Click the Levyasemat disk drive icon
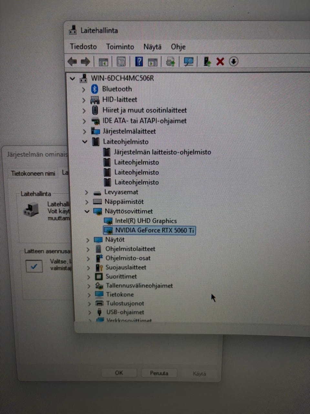 click(x=97, y=193)
